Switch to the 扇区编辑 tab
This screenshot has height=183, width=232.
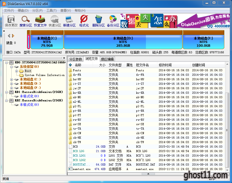[x=108, y=59]
